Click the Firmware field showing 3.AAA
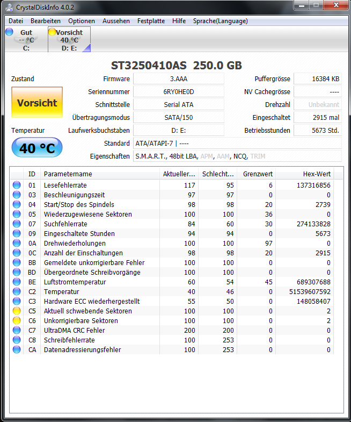The width and height of the screenshot is (351, 422). pos(179,79)
